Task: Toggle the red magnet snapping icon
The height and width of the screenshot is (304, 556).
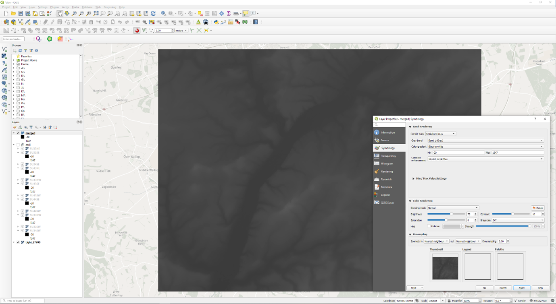Action: pos(137,31)
